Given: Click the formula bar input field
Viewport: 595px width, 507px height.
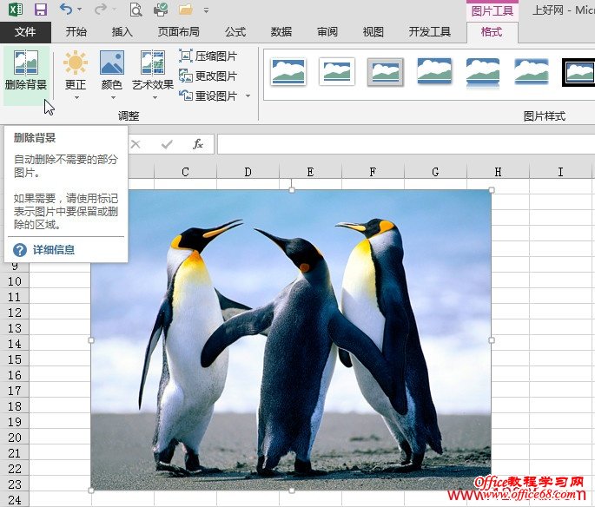Looking at the screenshot, I should pos(400,144).
